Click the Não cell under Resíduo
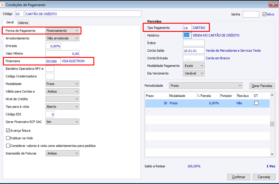279x184 pixels. pos(239,103)
